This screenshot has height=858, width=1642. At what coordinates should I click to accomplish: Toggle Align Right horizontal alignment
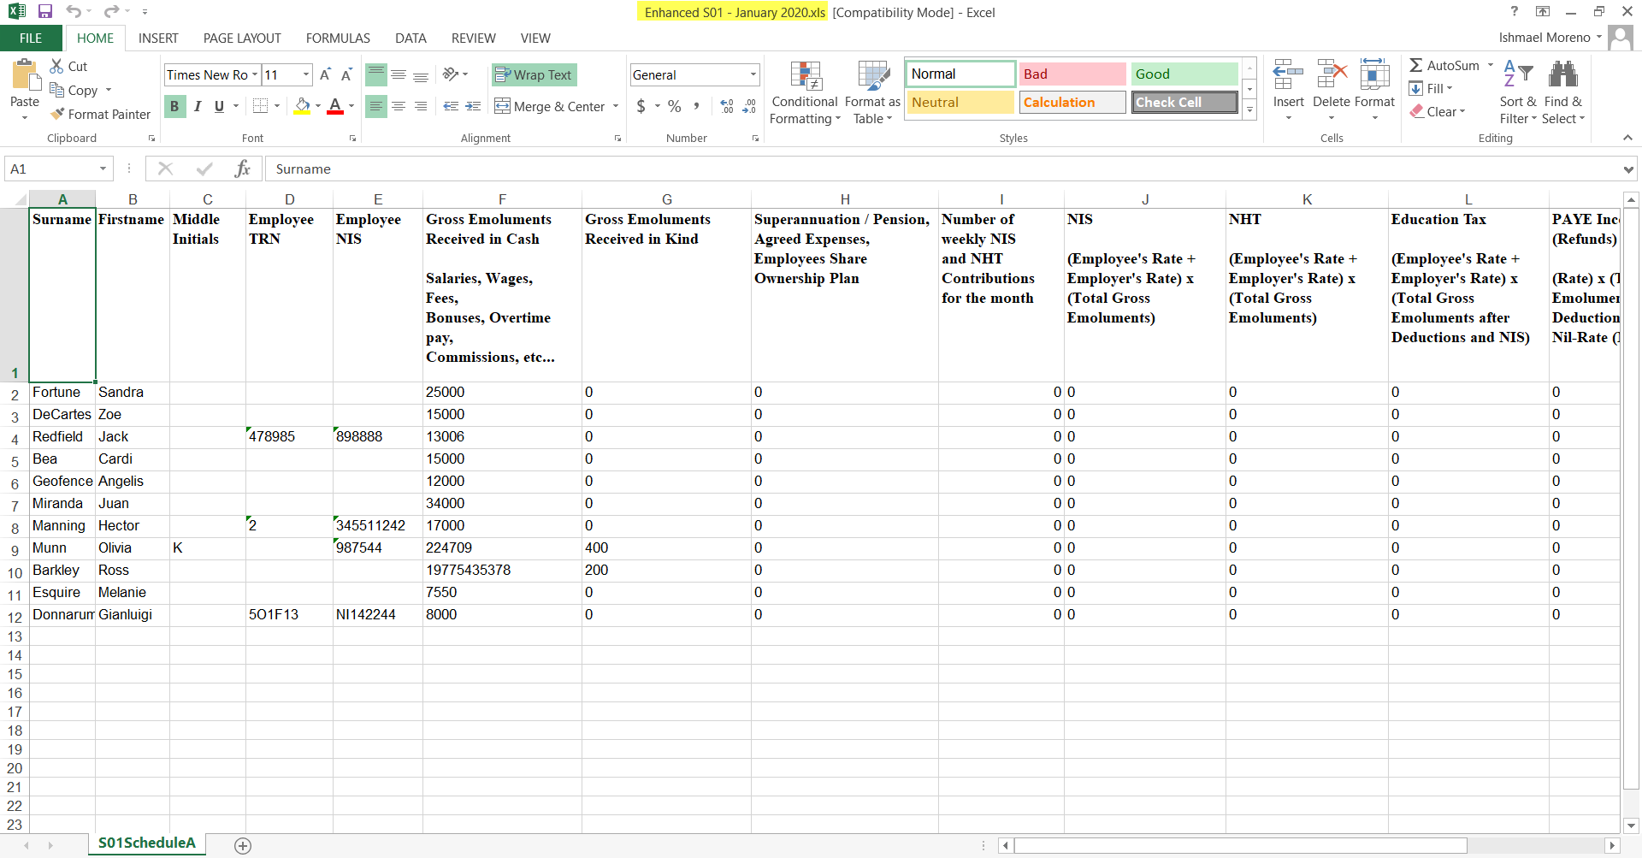[421, 106]
